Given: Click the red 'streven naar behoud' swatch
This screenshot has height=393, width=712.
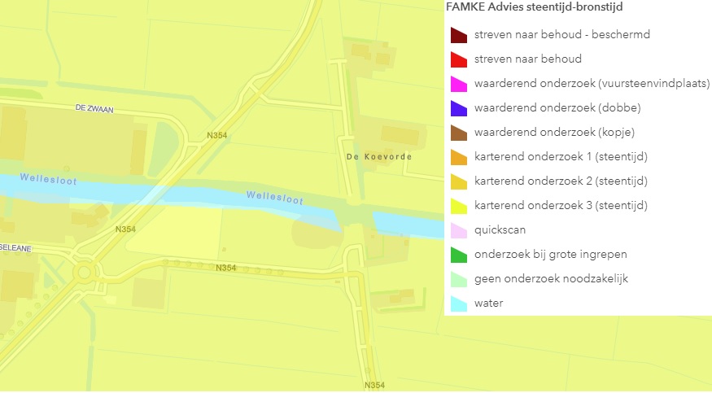Looking at the screenshot, I should tap(459, 59).
